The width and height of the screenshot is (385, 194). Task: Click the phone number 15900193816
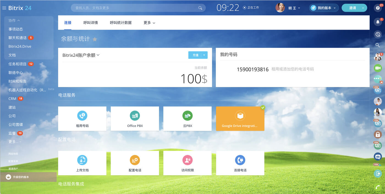pyautogui.click(x=252, y=69)
